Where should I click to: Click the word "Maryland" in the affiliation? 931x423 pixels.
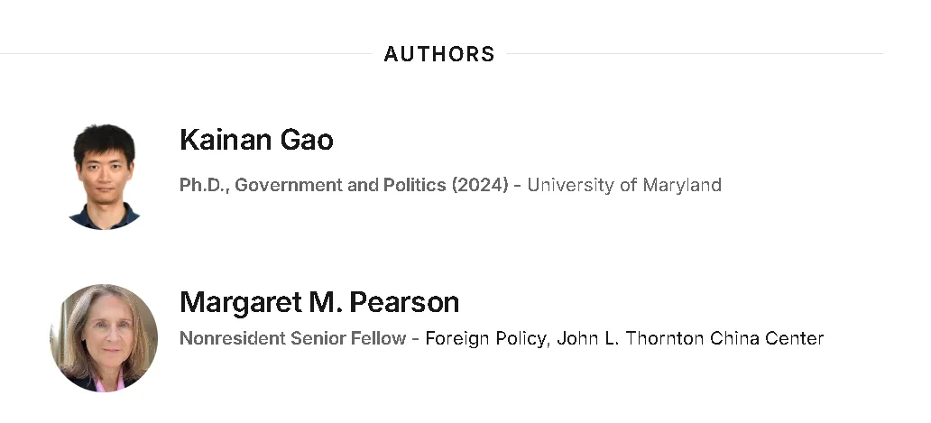682,186
